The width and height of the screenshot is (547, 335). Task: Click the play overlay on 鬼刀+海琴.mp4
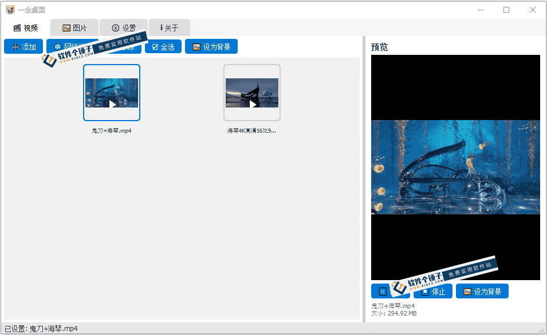[x=112, y=105]
